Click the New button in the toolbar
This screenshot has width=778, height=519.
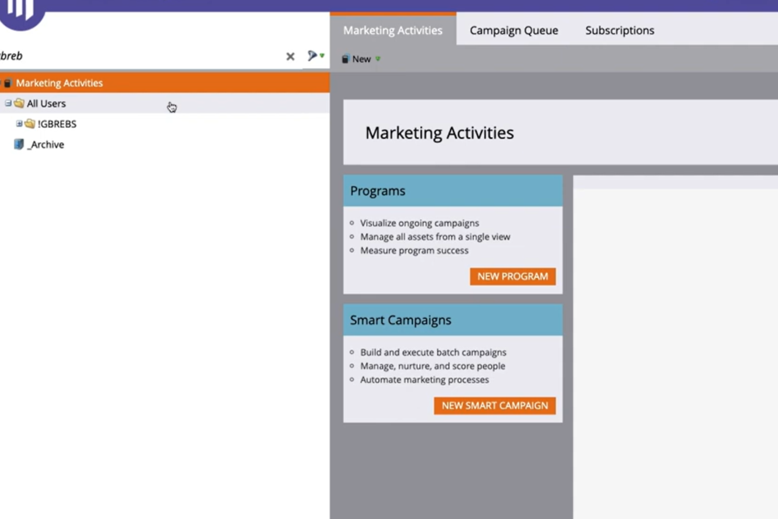[x=362, y=59]
